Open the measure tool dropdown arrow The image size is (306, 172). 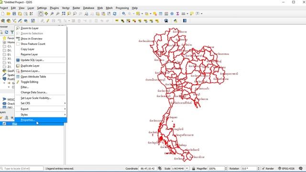click(x=187, y=14)
